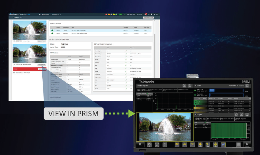Select the PTP_Evt row in IP Status table

[x=222, y=106]
